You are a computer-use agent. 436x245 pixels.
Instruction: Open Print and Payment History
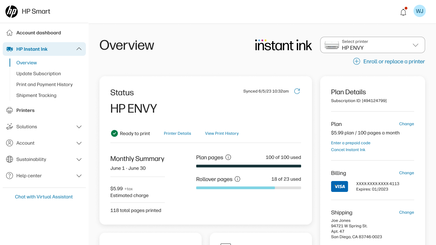(x=45, y=84)
